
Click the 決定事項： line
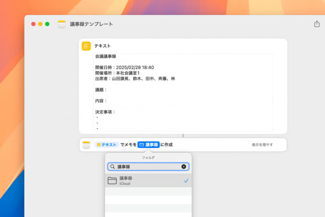click(105, 112)
